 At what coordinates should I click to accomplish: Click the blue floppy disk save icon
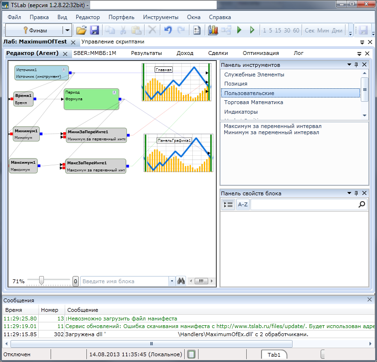[x=94, y=30]
